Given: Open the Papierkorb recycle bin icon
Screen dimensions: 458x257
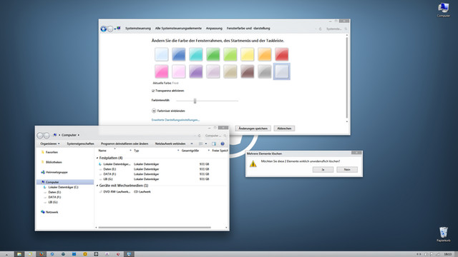Looking at the screenshot, I should pyautogui.click(x=443, y=234).
